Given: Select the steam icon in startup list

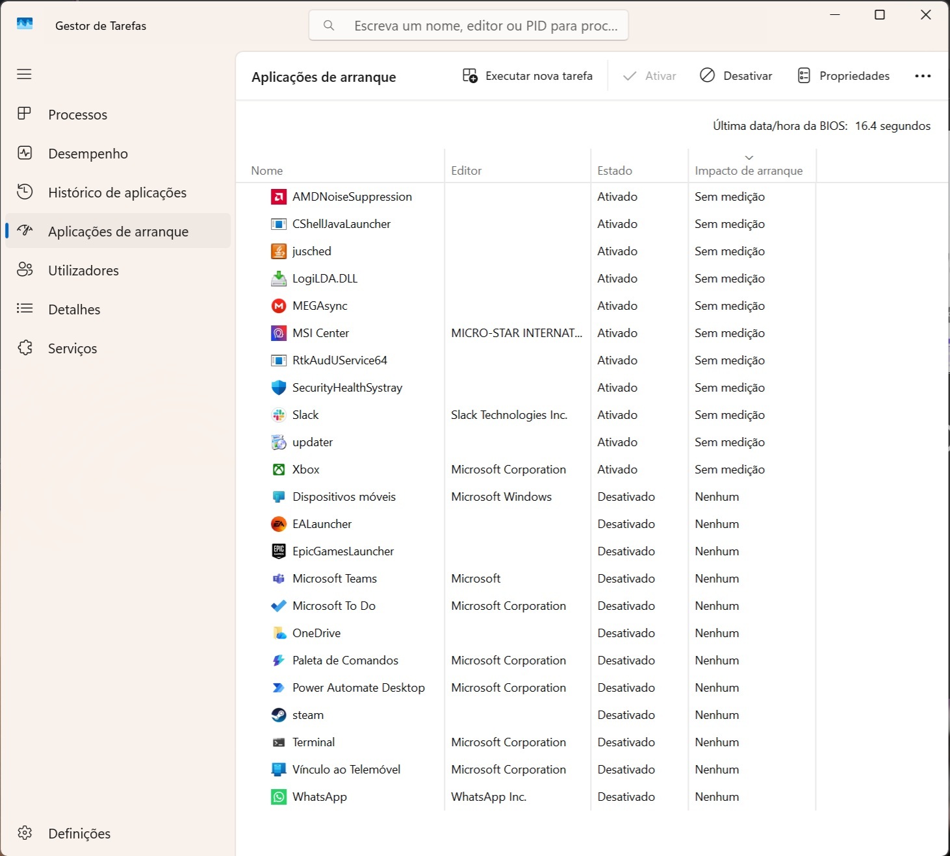Looking at the screenshot, I should [x=279, y=715].
